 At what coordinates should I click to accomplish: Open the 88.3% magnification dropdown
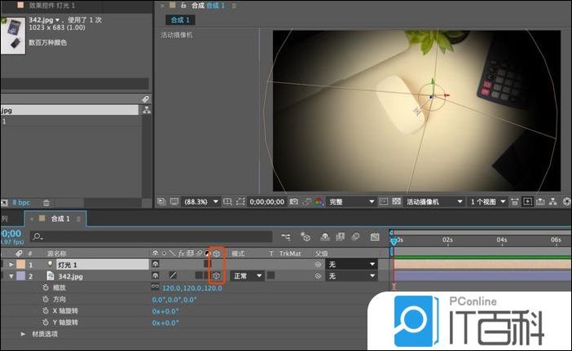point(200,201)
